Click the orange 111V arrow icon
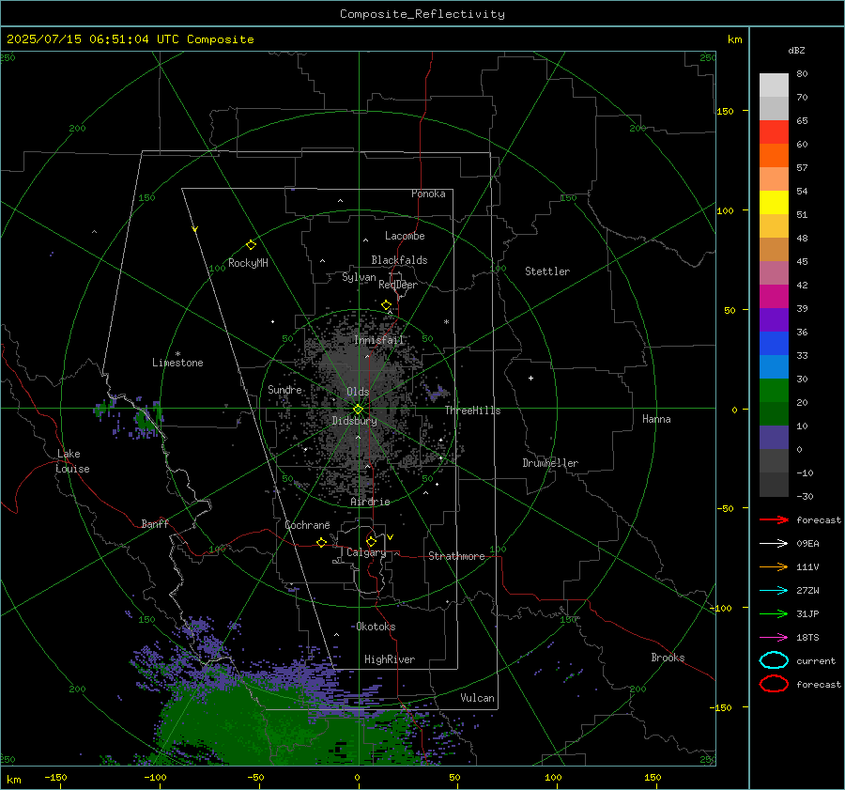Viewport: 845px width, 790px height. point(774,566)
